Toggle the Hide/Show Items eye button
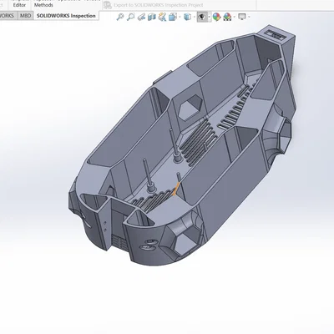Screen dimensions: 334x334 [x=202, y=17]
